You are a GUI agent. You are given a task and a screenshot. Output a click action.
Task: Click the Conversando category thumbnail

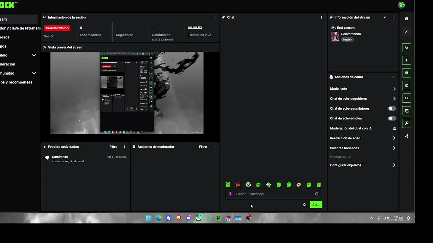tap(335, 37)
